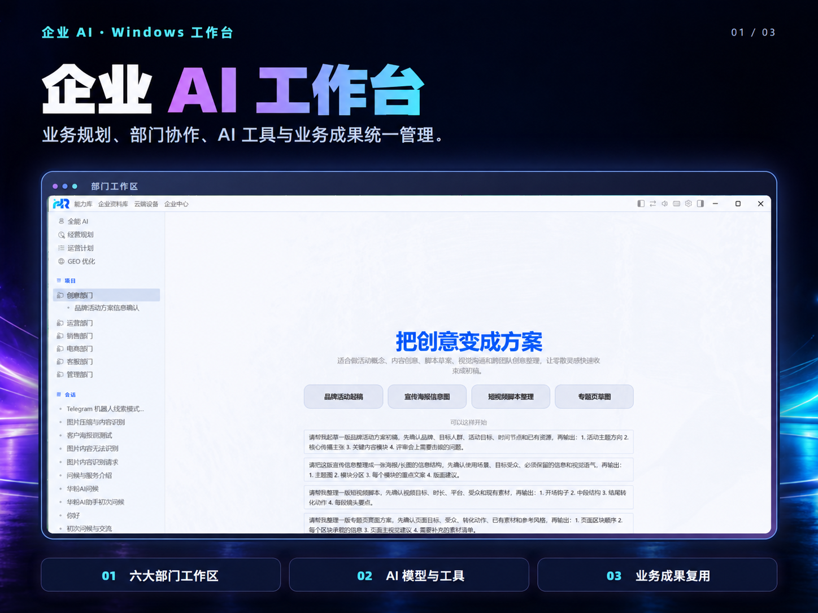The height and width of the screenshot is (613, 818).
Task: Open the keyboard icon in the title bar
Action: click(x=676, y=204)
